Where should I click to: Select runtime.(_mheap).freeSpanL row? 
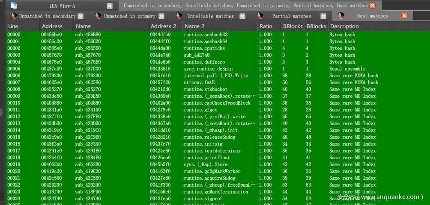pos(218,185)
